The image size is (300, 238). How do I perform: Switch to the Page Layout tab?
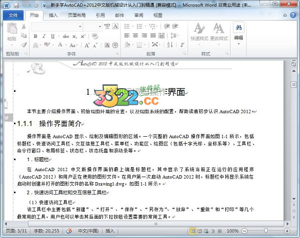(x=77, y=15)
